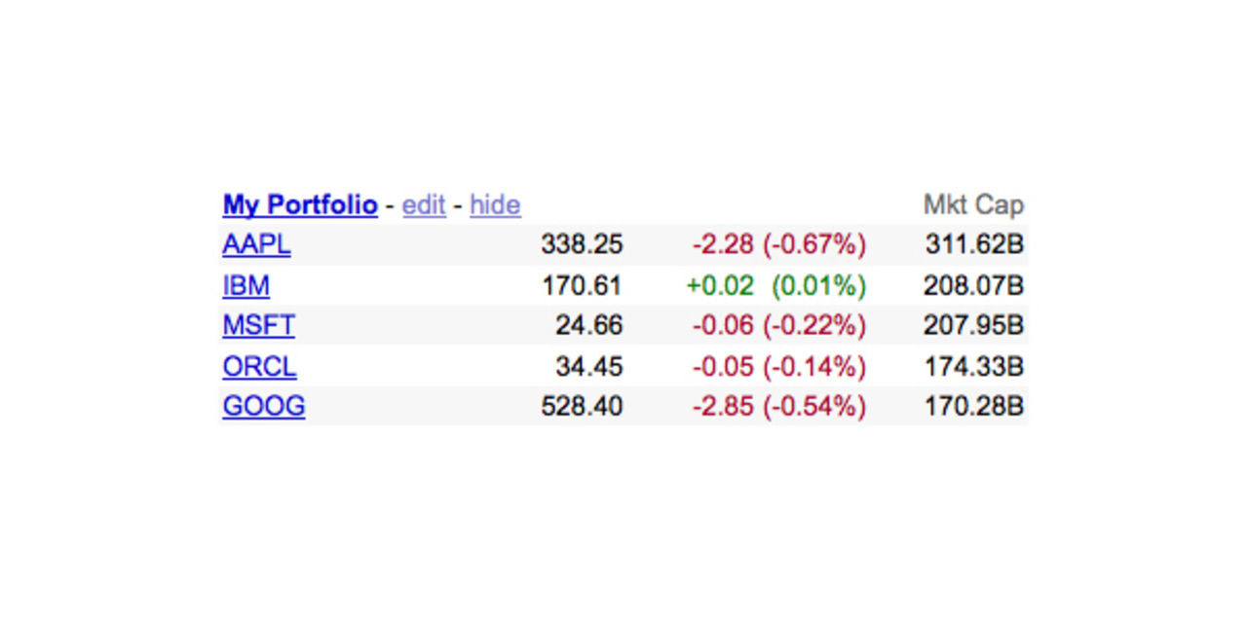Open the My Portfolio link
Image resolution: width=1247 pixels, height=623 pixels.
(299, 205)
